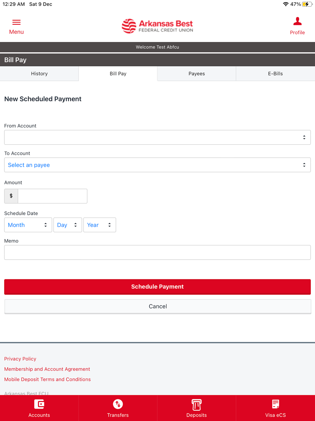Open the E-Bills tab

[275, 74]
